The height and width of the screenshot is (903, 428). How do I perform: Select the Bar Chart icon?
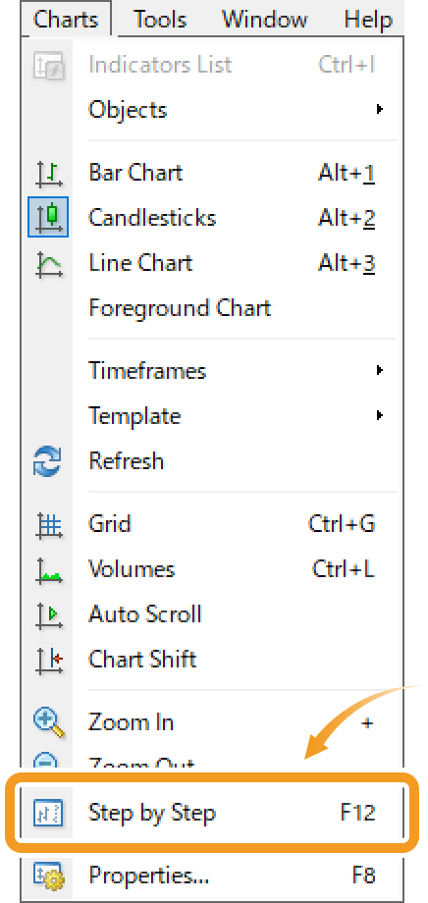click(x=48, y=173)
